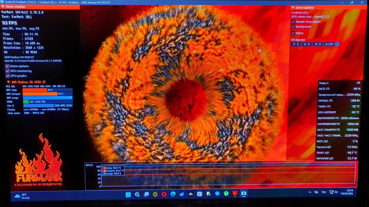Image resolution: width=369 pixels, height=207 pixels.
Task: Open Telegram from the taskbar
Action: tap(217, 194)
